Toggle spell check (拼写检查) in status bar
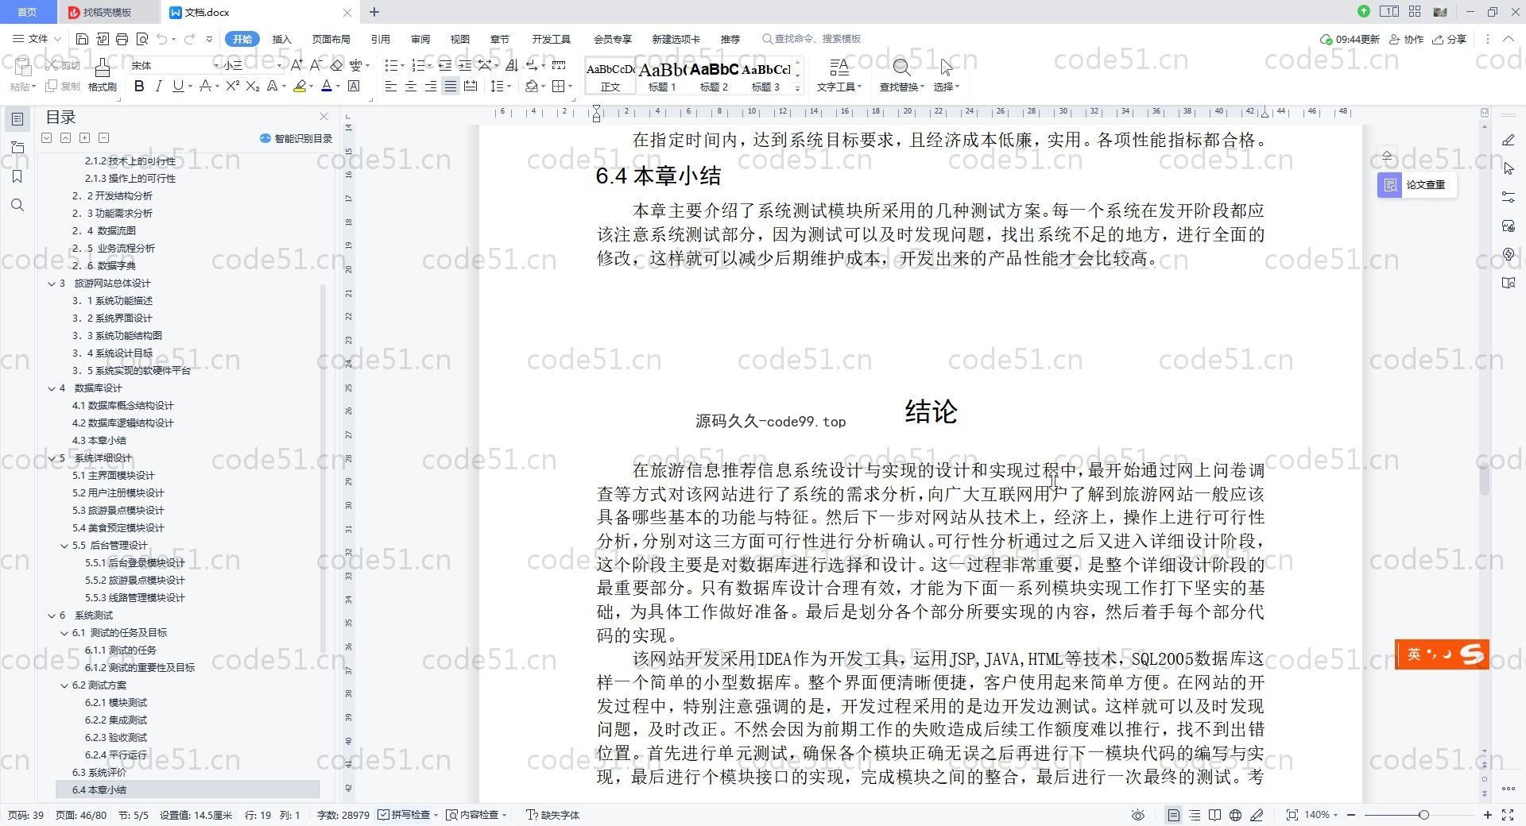This screenshot has height=826, width=1526. 409,815
